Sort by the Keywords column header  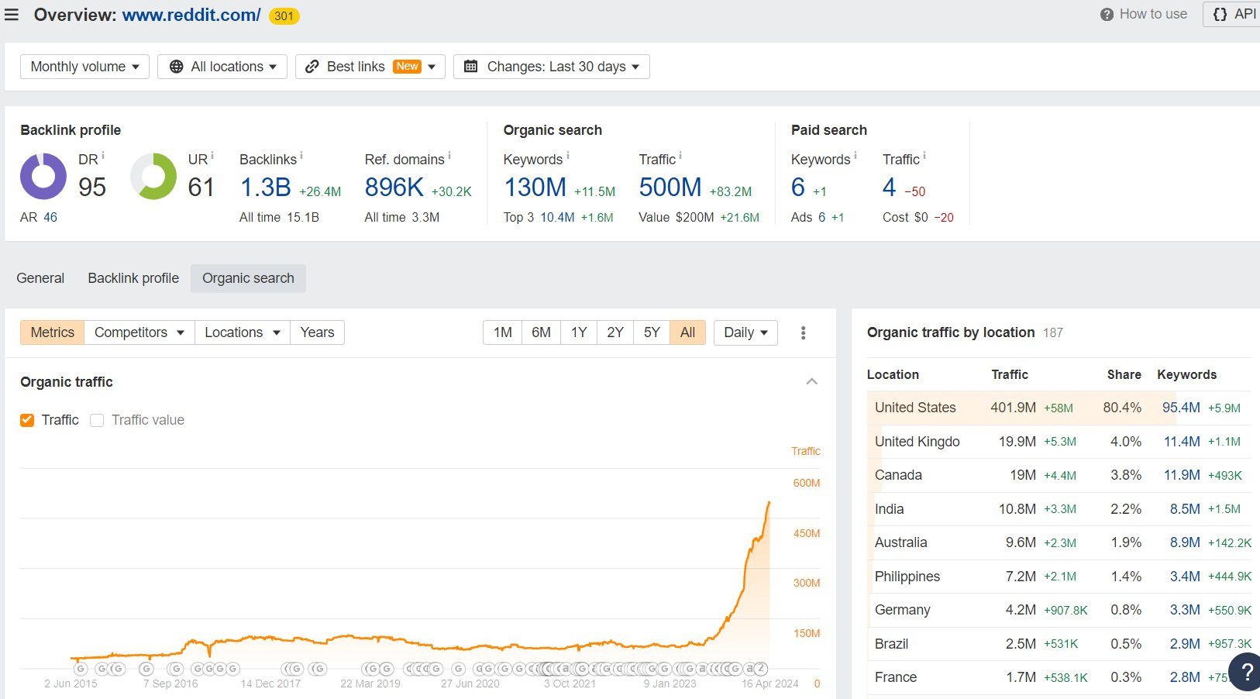click(1186, 374)
